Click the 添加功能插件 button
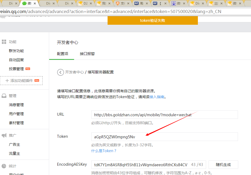This screenshot has height=175, width=251. point(22,81)
